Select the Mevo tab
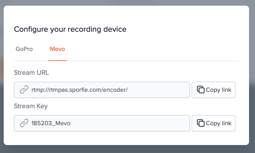 tap(57, 49)
